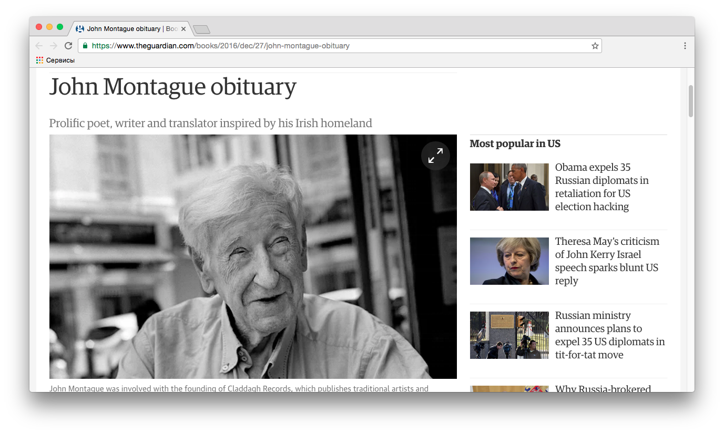
Task: Bookmark page with star icon
Action: point(595,46)
